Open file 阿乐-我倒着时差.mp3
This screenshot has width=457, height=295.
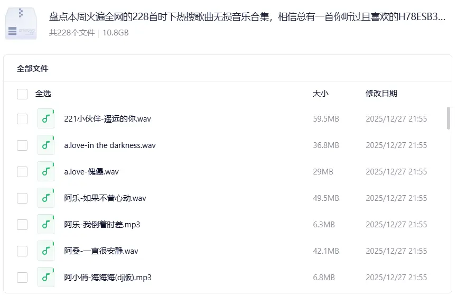(x=102, y=224)
